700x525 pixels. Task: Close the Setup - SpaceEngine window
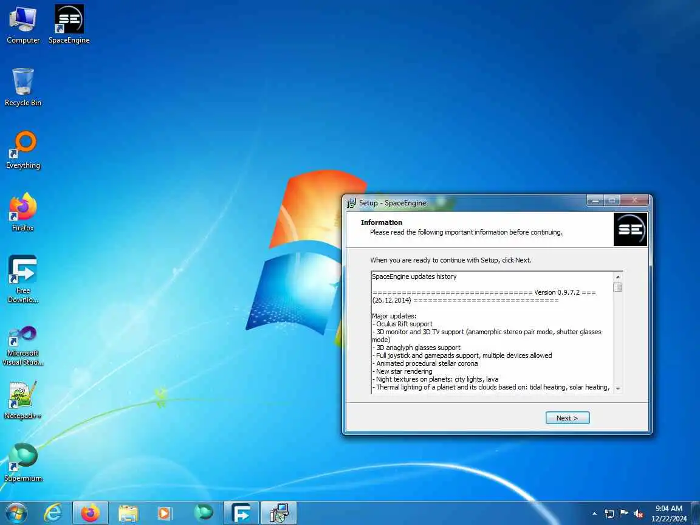tap(634, 201)
